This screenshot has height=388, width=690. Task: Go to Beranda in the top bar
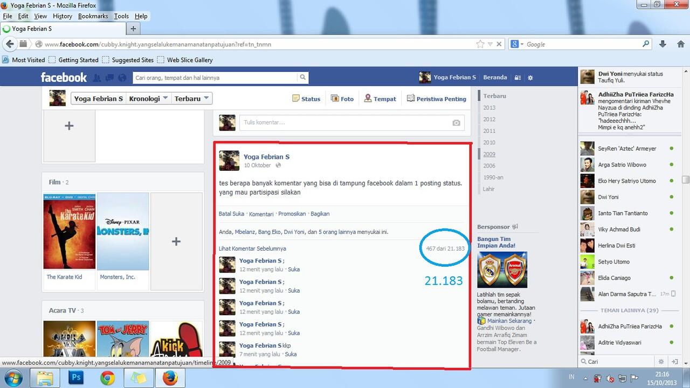[x=495, y=78]
